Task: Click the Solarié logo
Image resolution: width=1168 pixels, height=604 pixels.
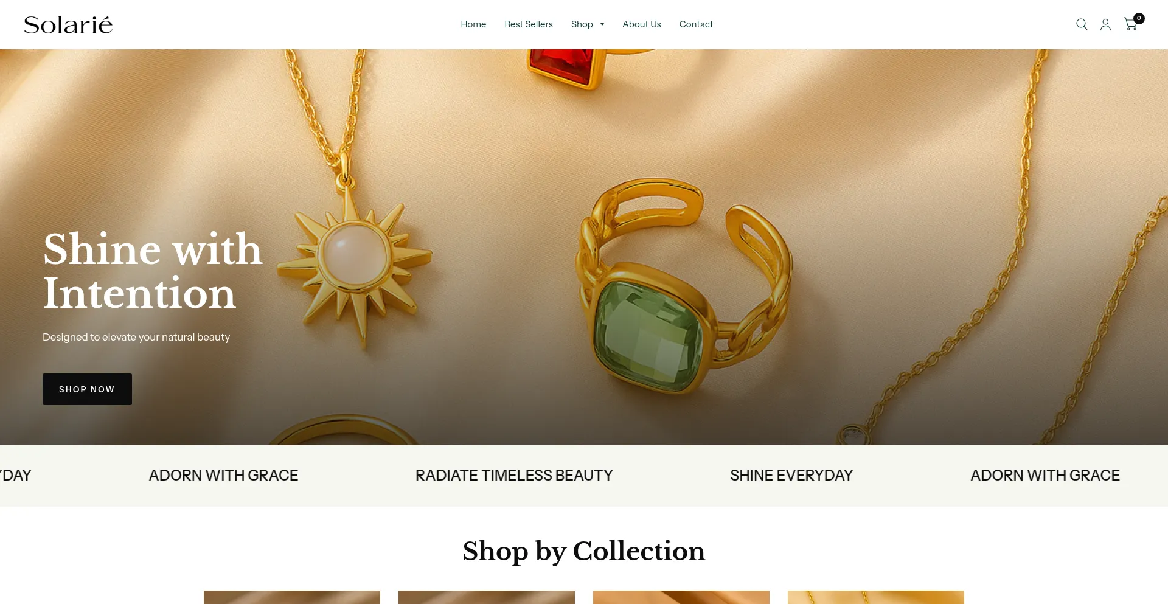Action: (x=68, y=24)
